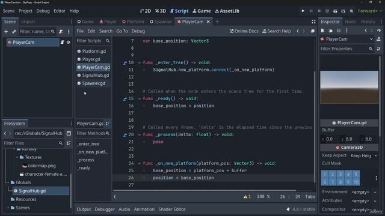Open the script editor File menu
This screenshot has height=216, width=385.
click(80, 31)
